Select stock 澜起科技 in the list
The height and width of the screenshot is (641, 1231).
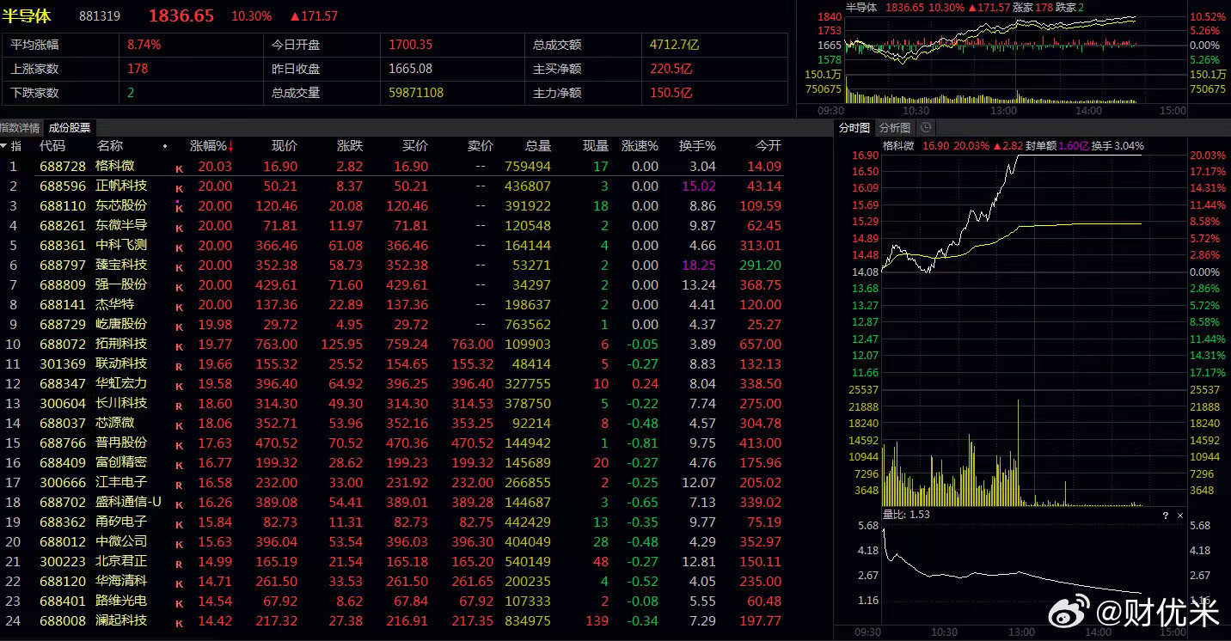121,620
